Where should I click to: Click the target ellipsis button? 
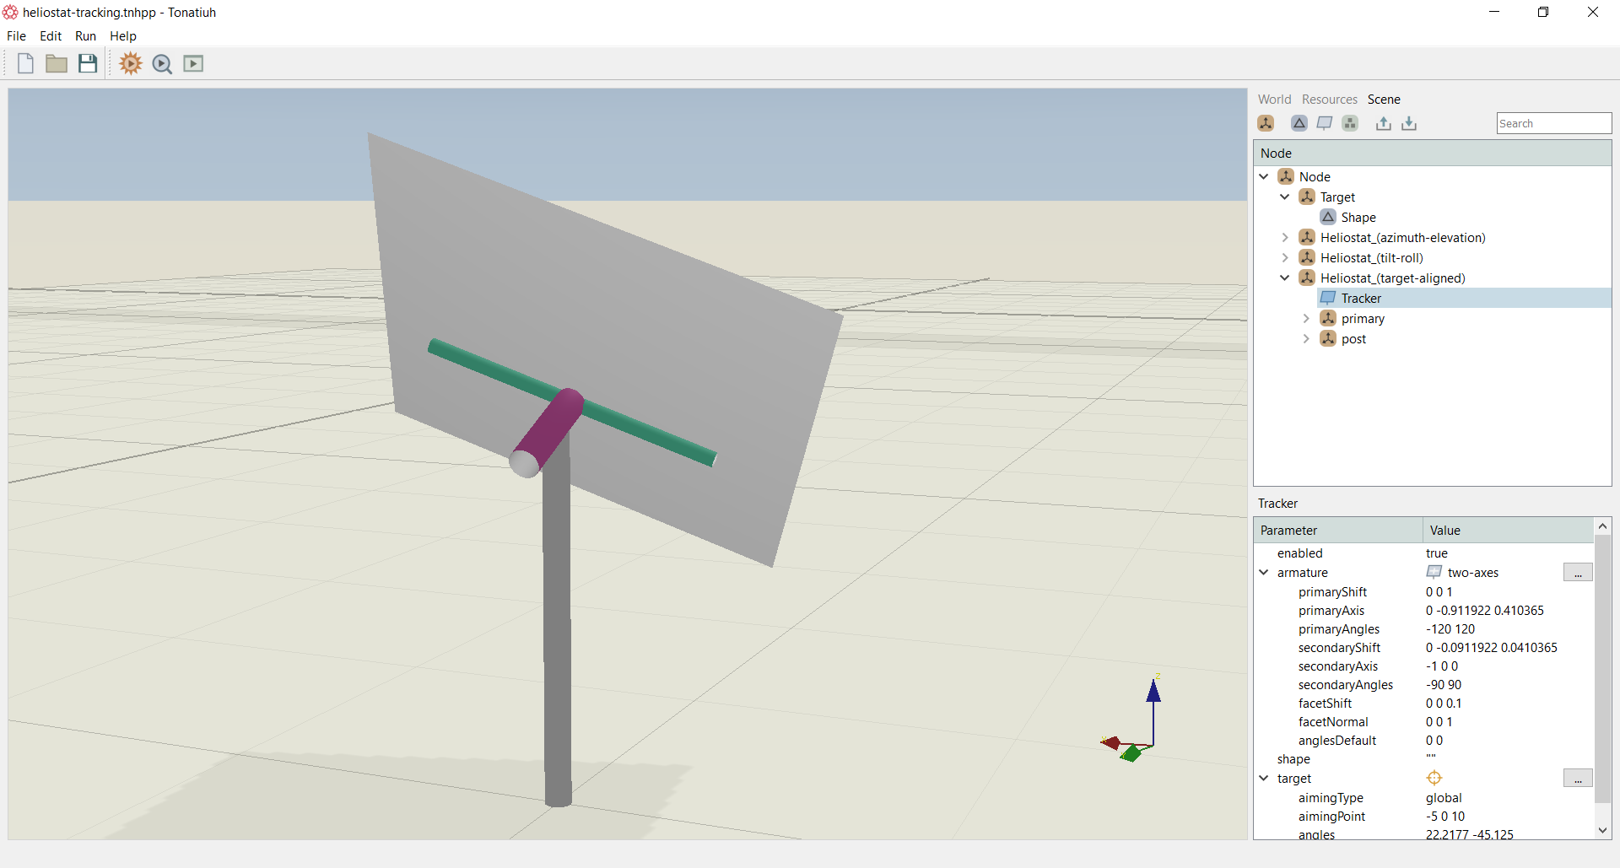(1578, 779)
